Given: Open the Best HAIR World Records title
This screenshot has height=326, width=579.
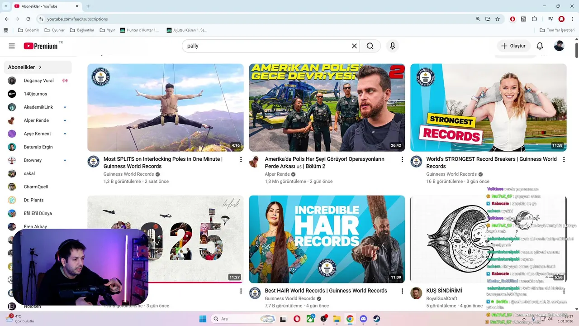Looking at the screenshot, I should [x=326, y=291].
